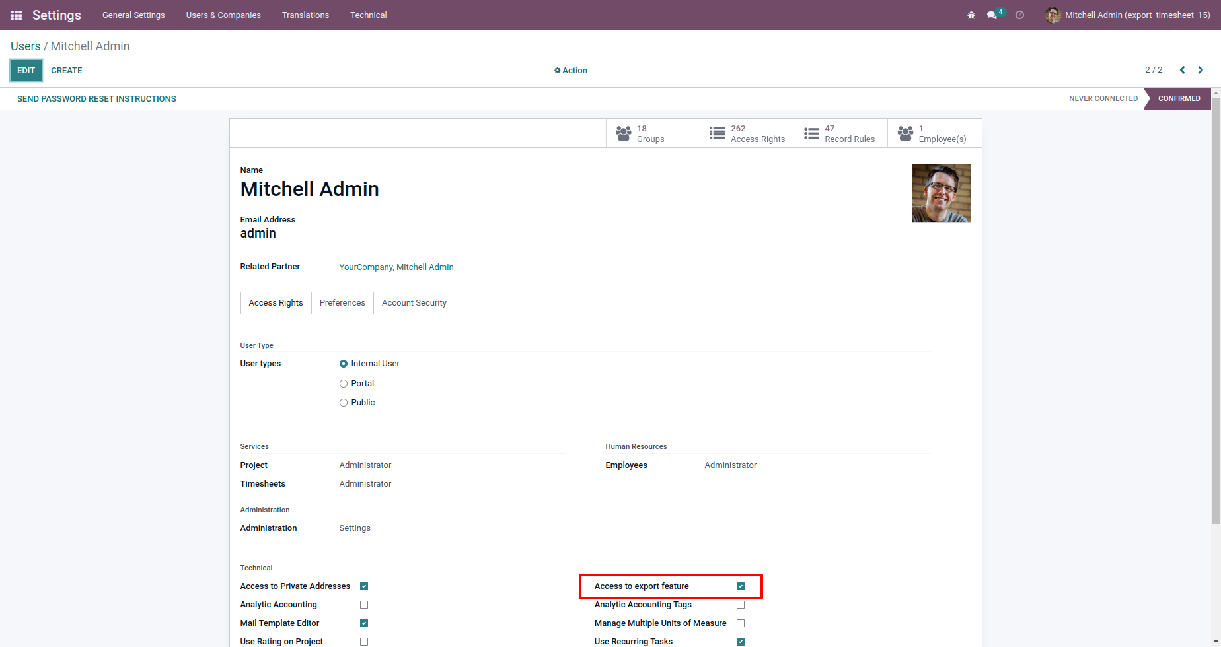The width and height of the screenshot is (1221, 647).
Task: Toggle Analytic Accounting Tags checkbox
Action: [x=741, y=605]
